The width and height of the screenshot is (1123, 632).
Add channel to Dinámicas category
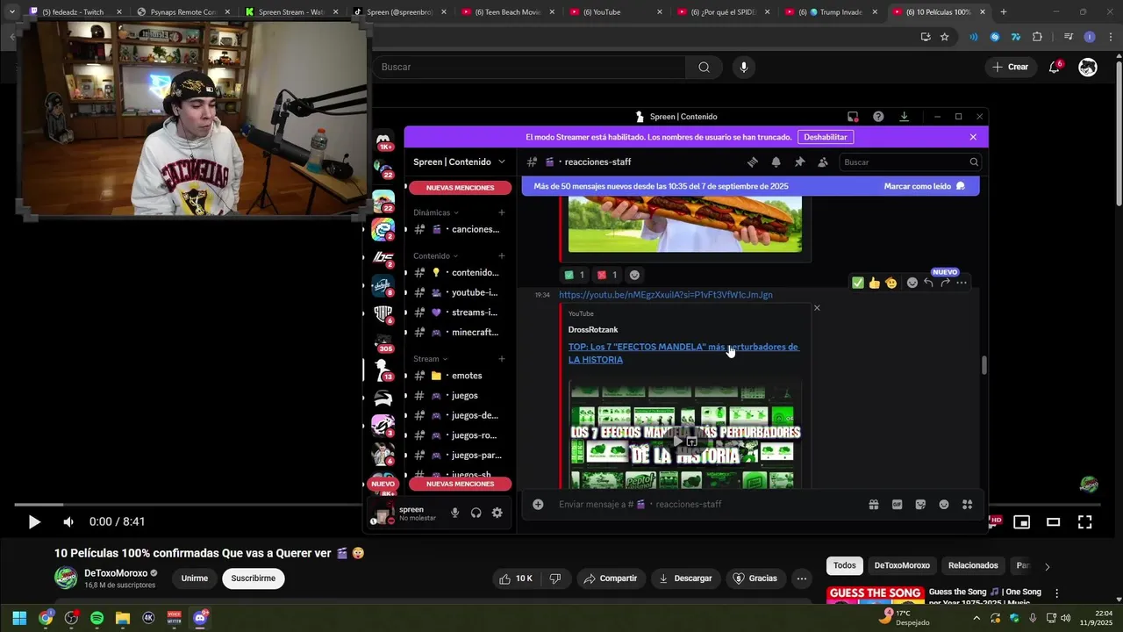[x=502, y=212]
